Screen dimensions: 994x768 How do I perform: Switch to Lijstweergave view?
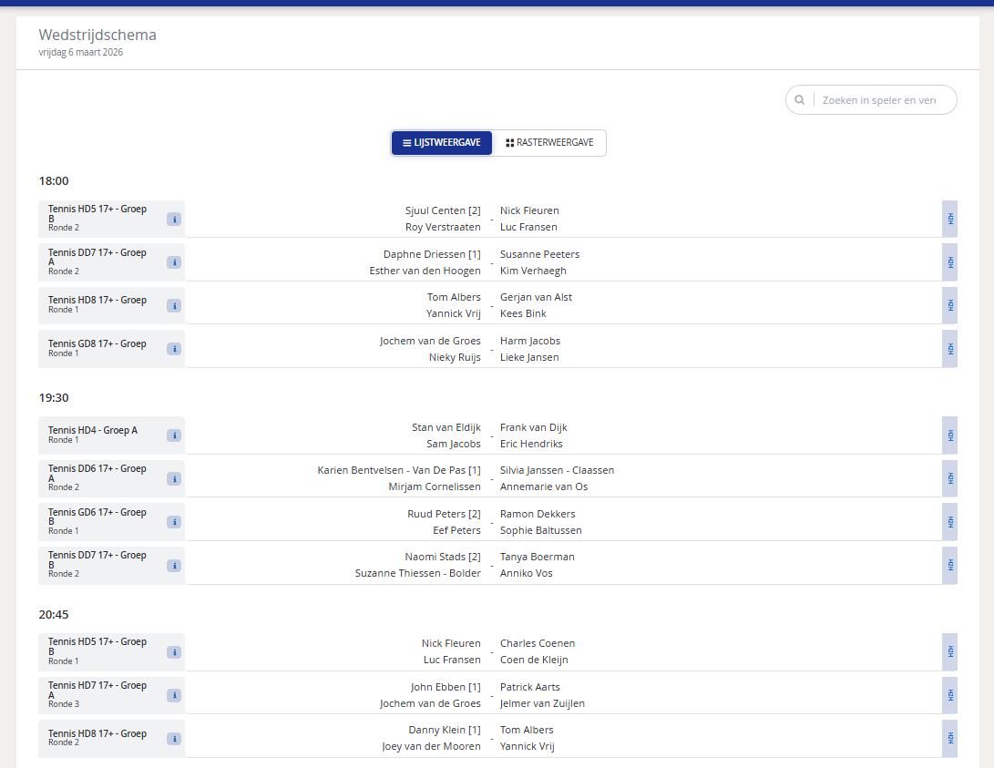[442, 143]
